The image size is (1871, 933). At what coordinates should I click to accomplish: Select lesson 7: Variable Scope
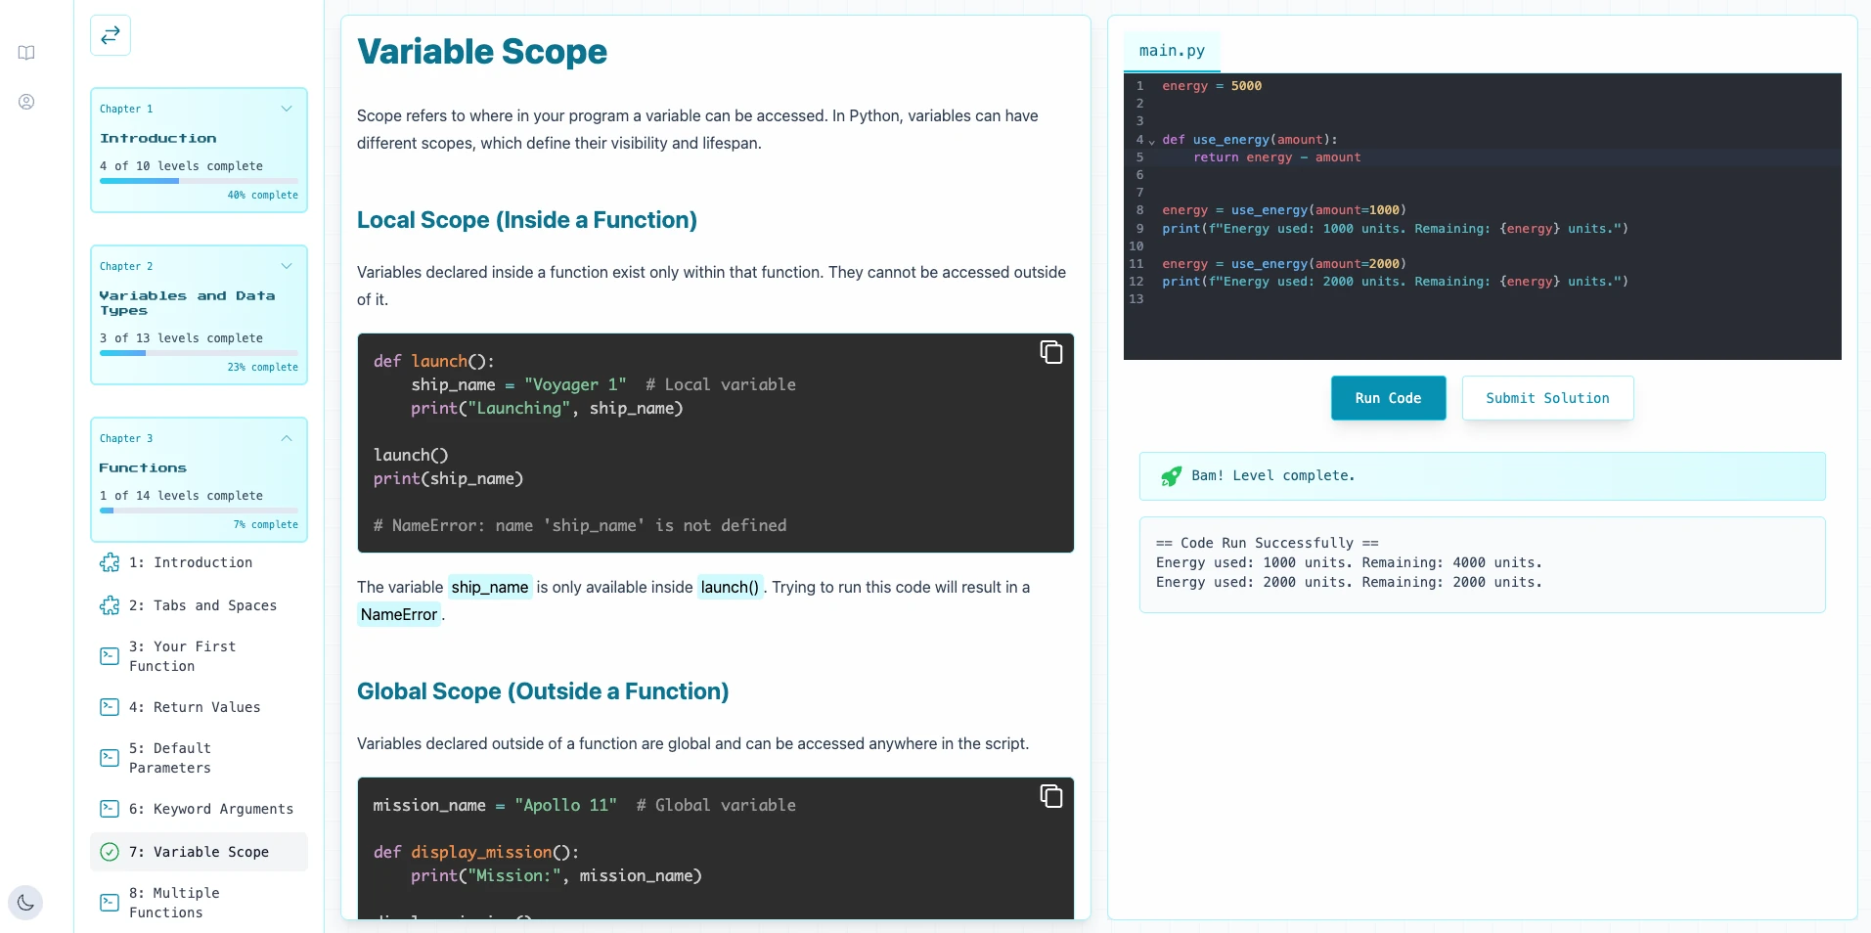pyautogui.click(x=199, y=852)
